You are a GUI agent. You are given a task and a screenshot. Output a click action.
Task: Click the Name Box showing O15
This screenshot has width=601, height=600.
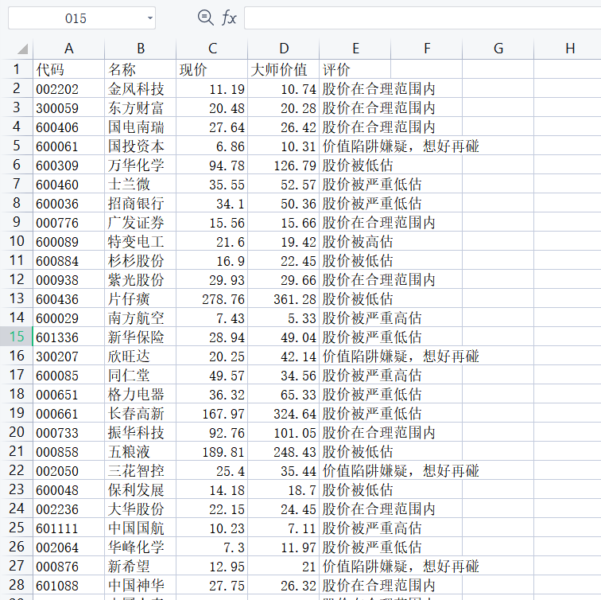pyautogui.click(x=82, y=18)
